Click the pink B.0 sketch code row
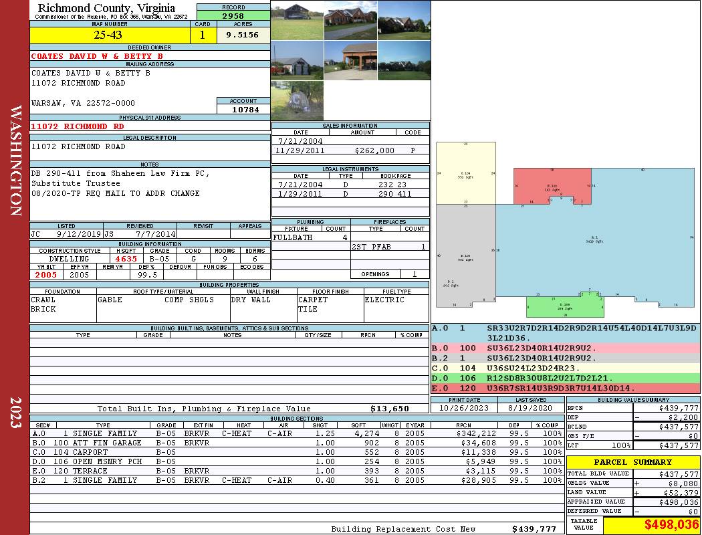The height and width of the screenshot is (535, 702). (566, 348)
